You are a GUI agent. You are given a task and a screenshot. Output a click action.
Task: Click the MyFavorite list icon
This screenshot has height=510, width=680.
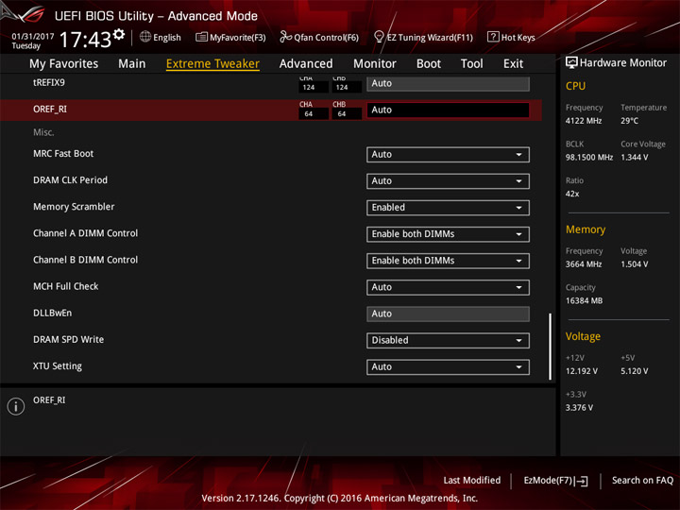tap(201, 37)
